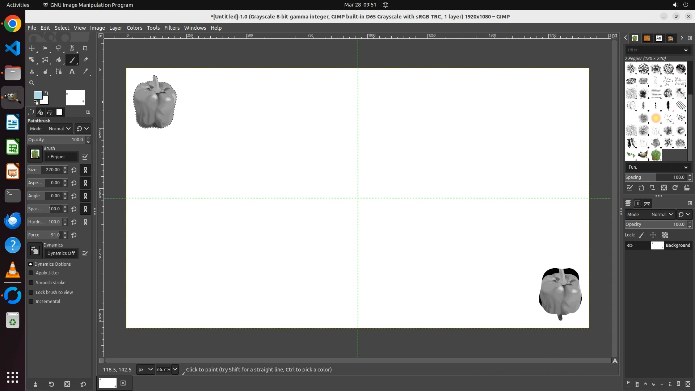This screenshot has width=695, height=391.
Task: Select the Zoom magnifier tool
Action: pos(32,83)
